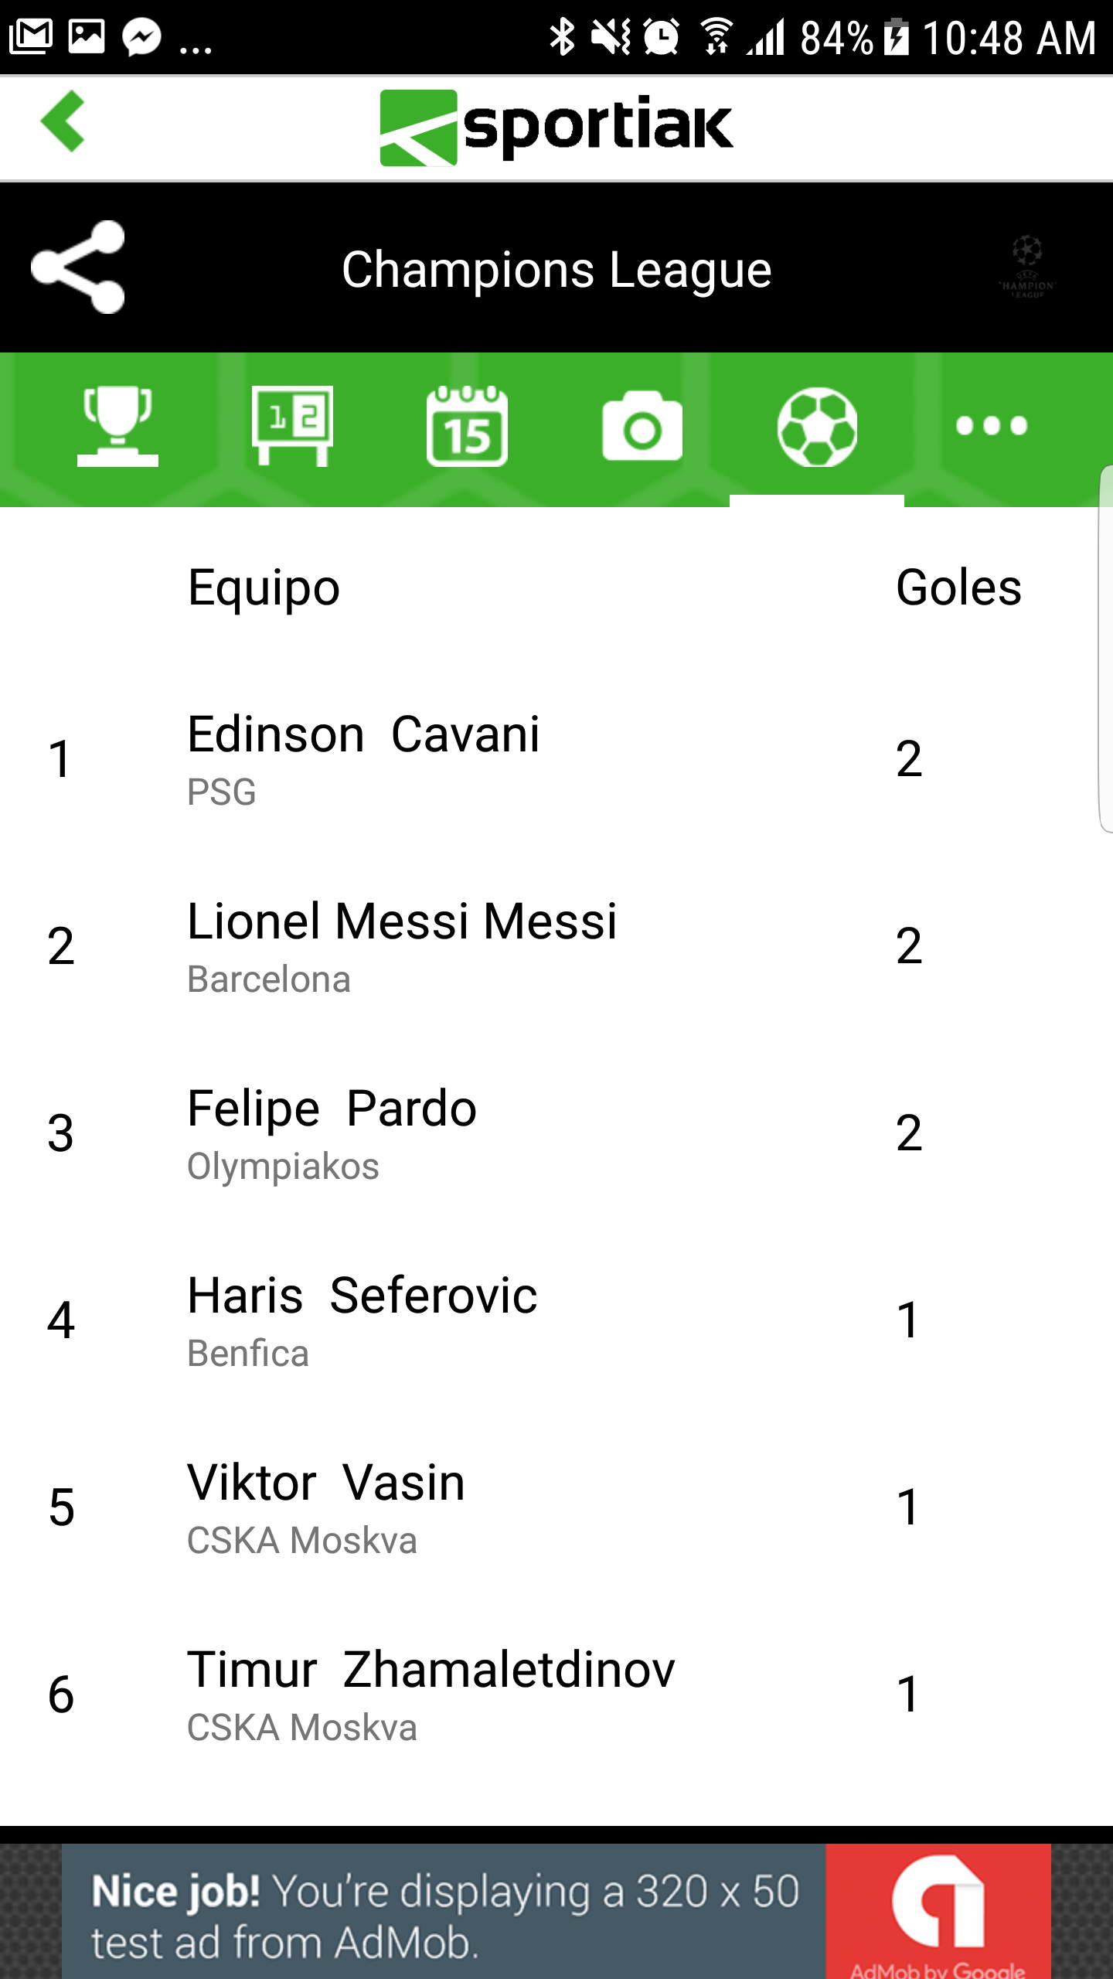Image resolution: width=1113 pixels, height=1979 pixels.
Task: Select the soccer ball scorers tab
Action: (x=817, y=427)
